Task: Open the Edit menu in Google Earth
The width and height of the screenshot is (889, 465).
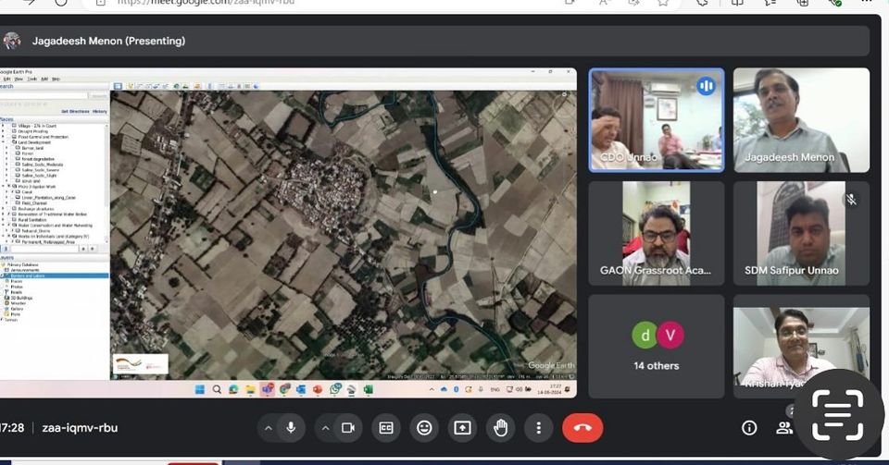Action: point(6,80)
